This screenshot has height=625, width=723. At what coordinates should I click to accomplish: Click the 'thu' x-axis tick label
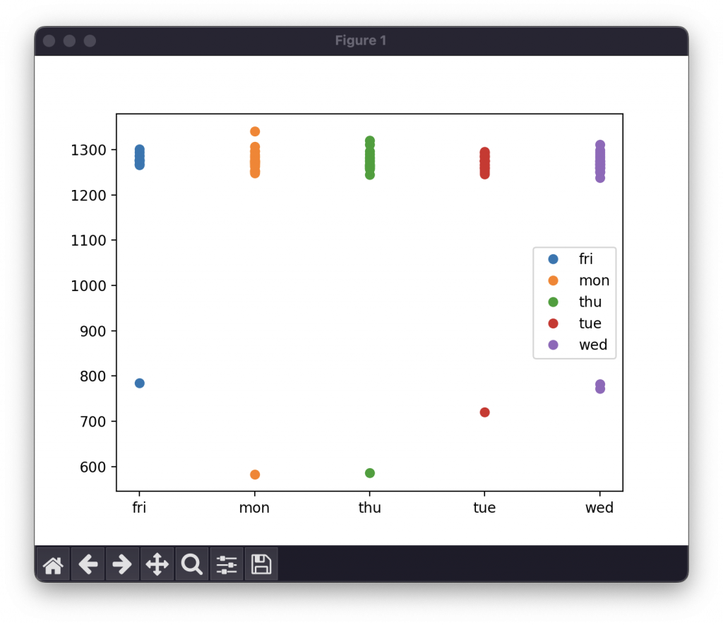369,507
